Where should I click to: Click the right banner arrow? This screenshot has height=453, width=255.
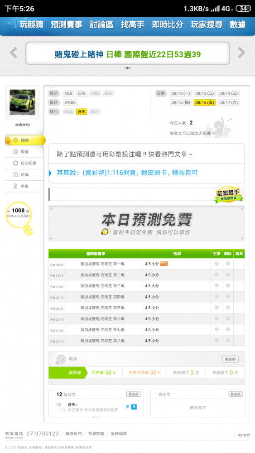coord(241,53)
